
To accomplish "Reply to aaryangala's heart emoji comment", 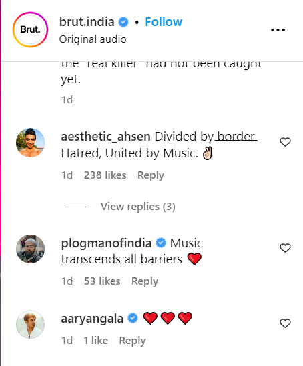I will (x=132, y=341).
